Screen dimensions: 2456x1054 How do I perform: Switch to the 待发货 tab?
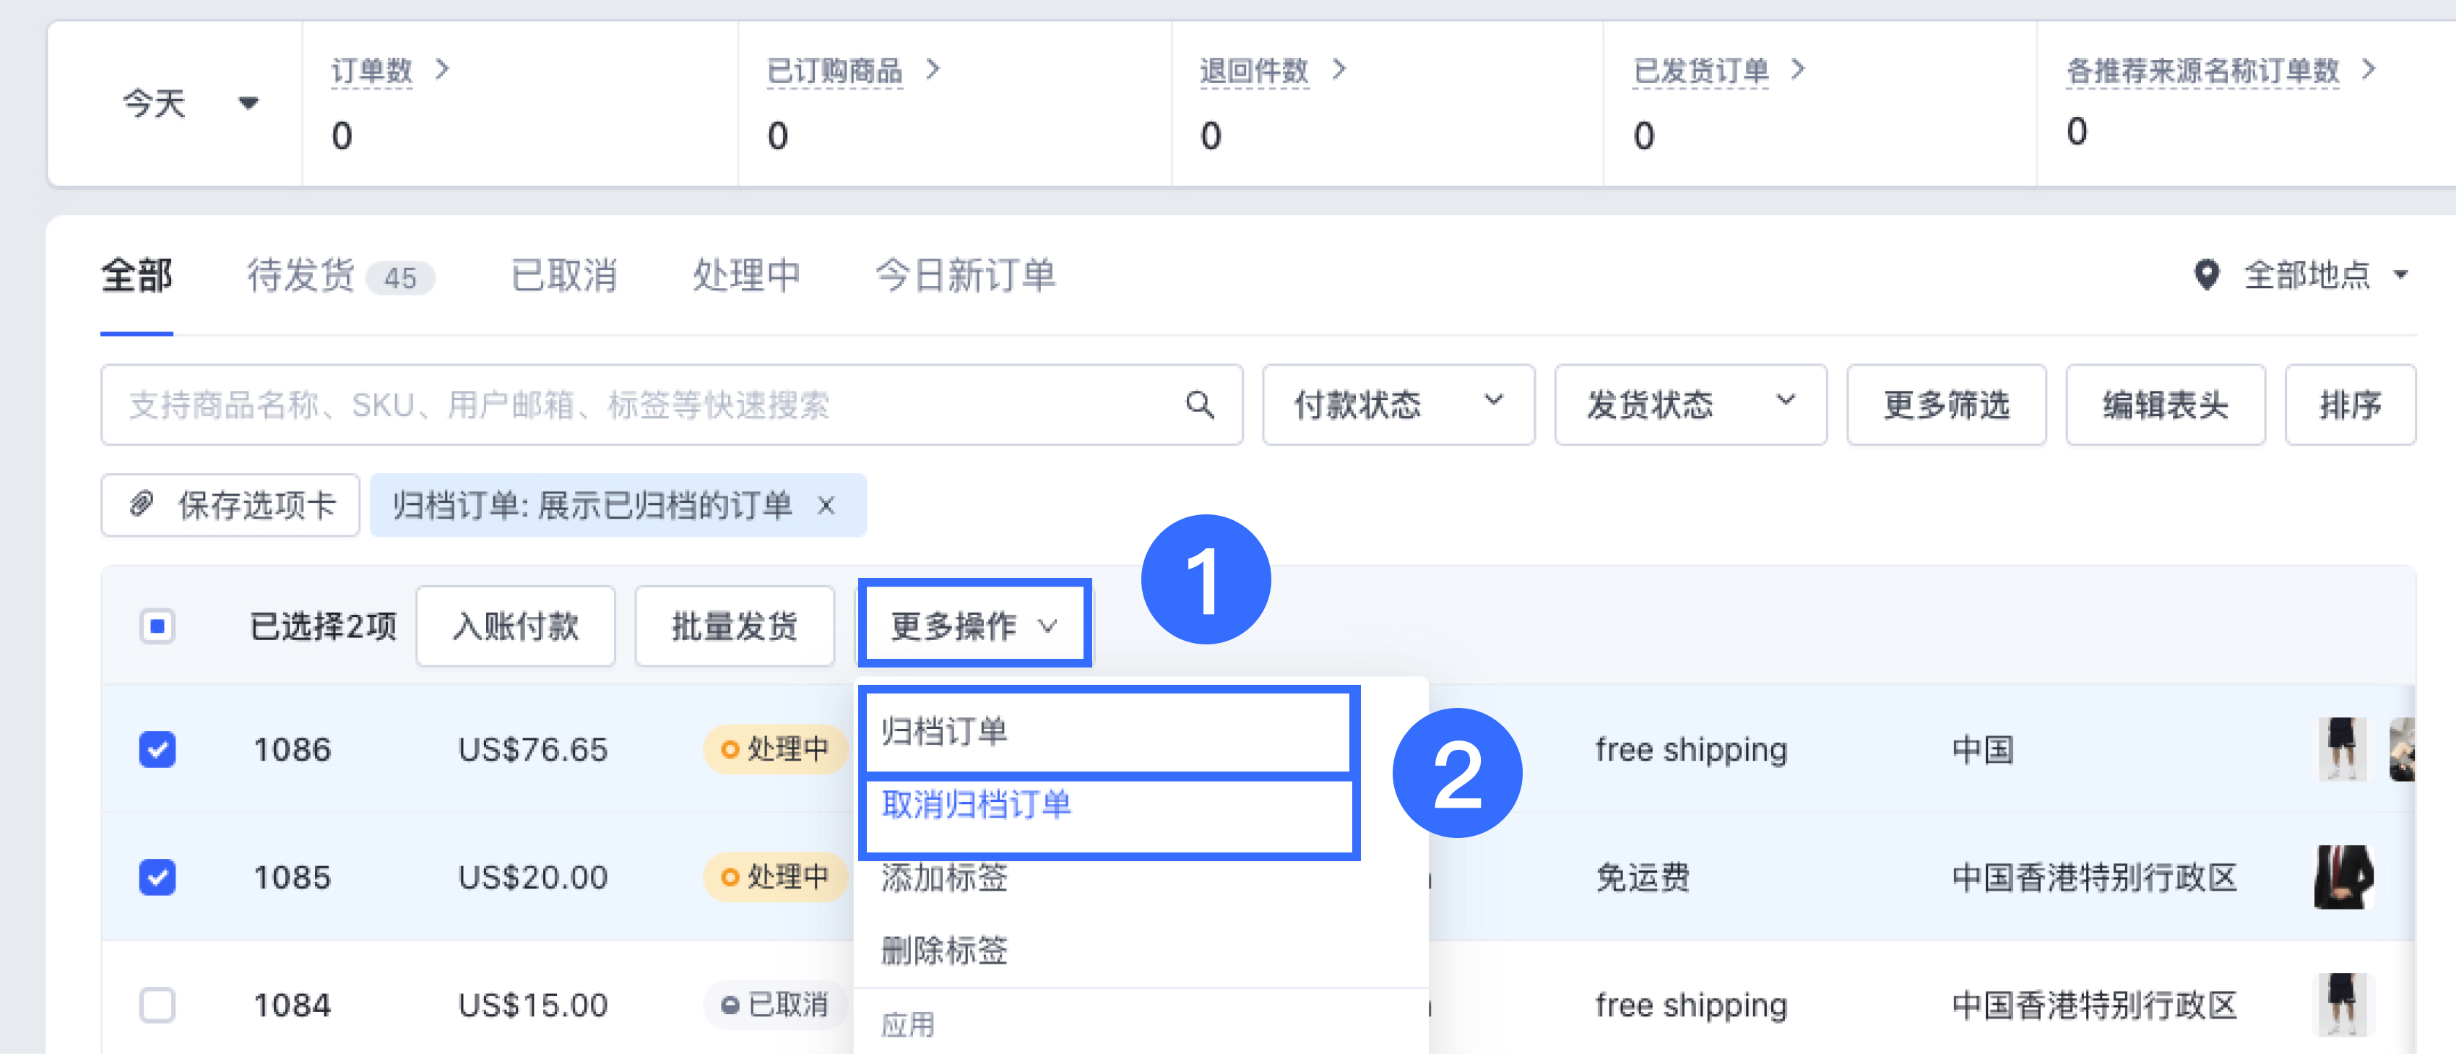340,276
